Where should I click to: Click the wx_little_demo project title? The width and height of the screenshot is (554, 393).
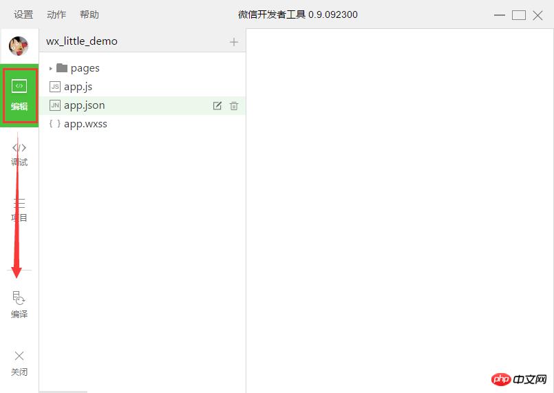(x=82, y=41)
